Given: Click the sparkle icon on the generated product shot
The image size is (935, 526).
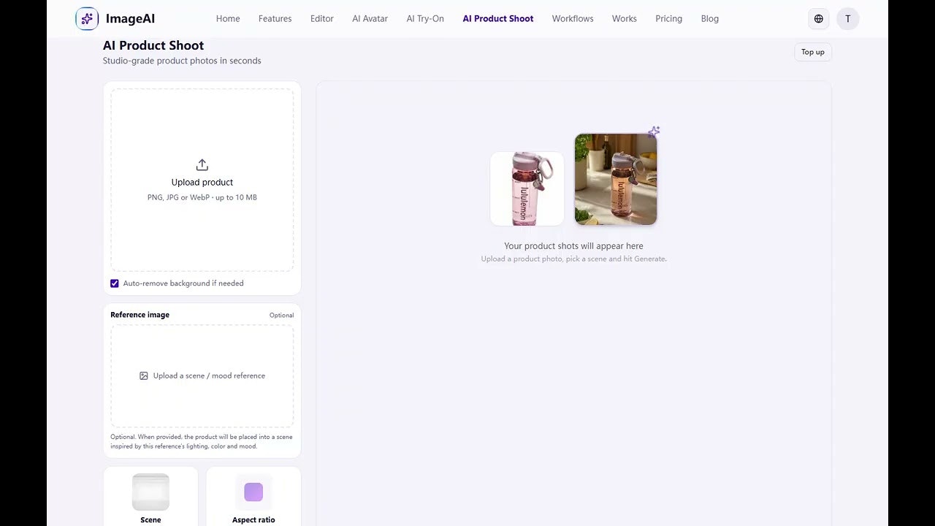Looking at the screenshot, I should pyautogui.click(x=653, y=131).
